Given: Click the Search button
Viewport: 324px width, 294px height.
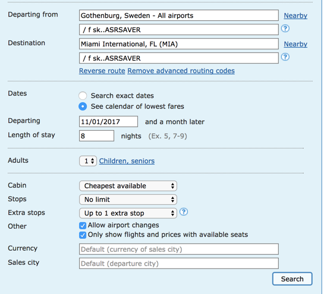Looking at the screenshot, I should pos(292,279).
